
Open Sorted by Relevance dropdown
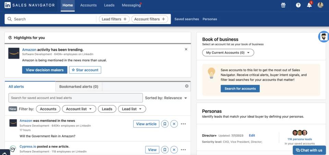(166, 98)
